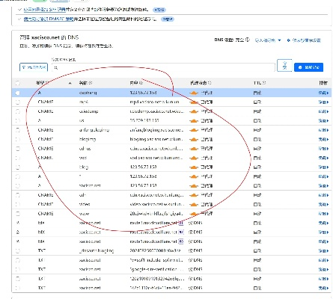Viewport: 333px width, 299px height.
Task: Click the orange cloud icon in www row
Action: (x=194, y=214)
